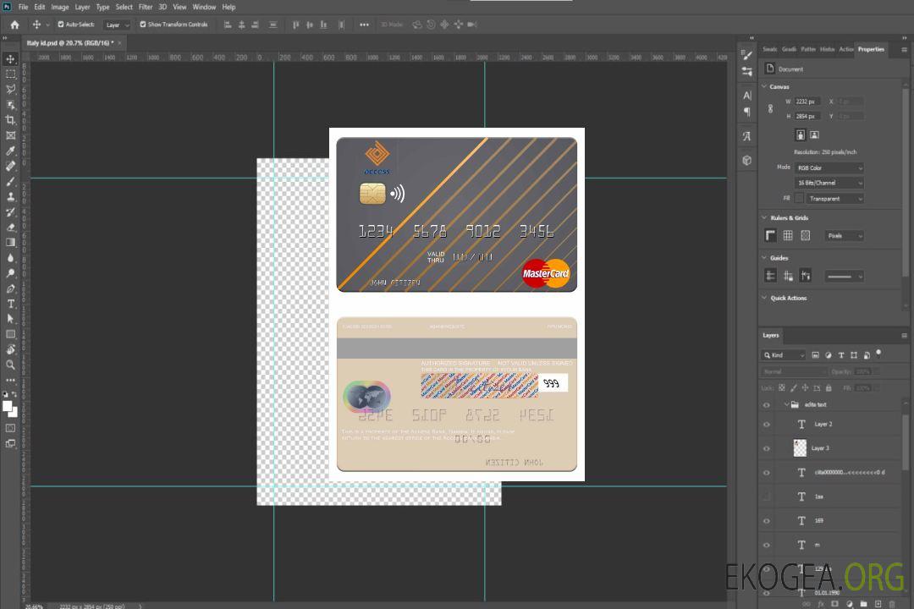Viewport: 914px width, 609px height.
Task: Click the Delete layer trash icon
Action: pyautogui.click(x=892, y=604)
